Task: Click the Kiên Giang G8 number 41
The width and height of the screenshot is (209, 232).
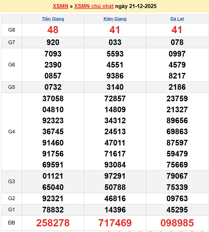Action: pyautogui.click(x=115, y=30)
